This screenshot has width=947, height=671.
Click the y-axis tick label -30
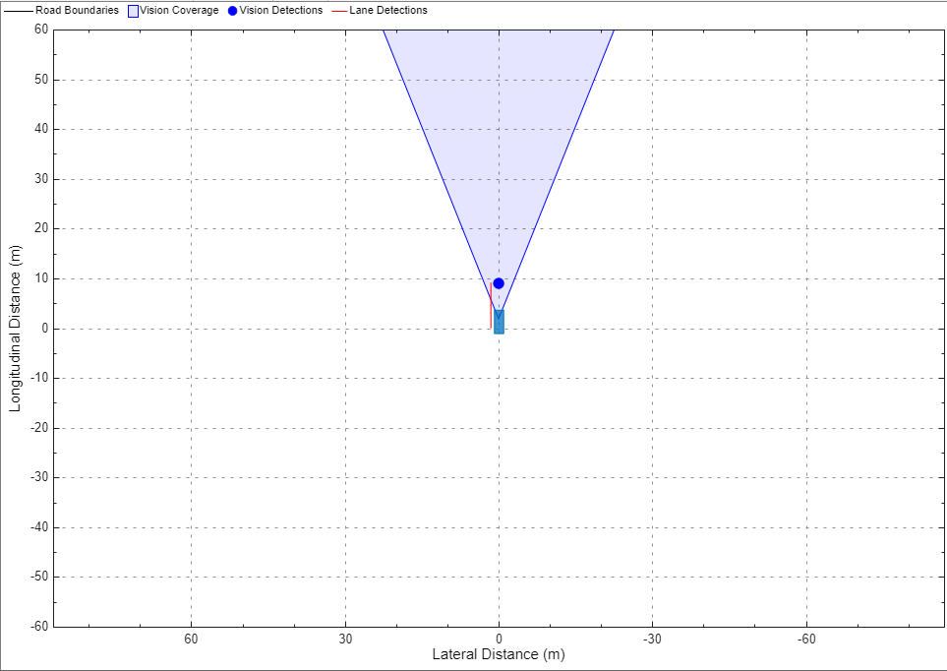click(39, 477)
